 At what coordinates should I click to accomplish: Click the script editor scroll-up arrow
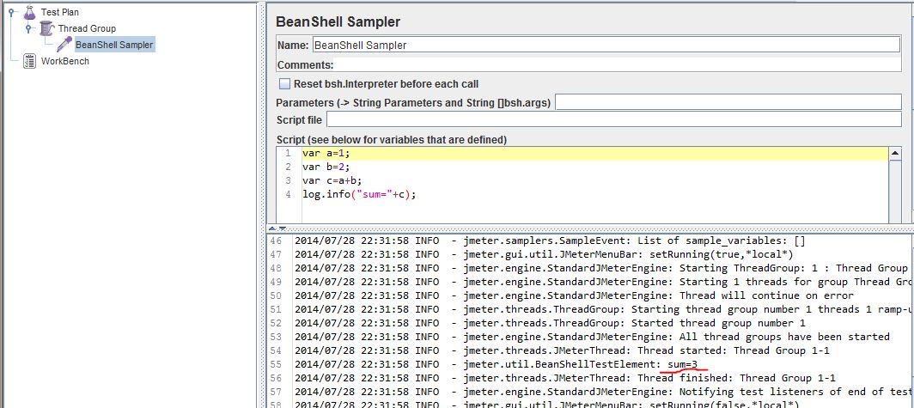tap(895, 154)
